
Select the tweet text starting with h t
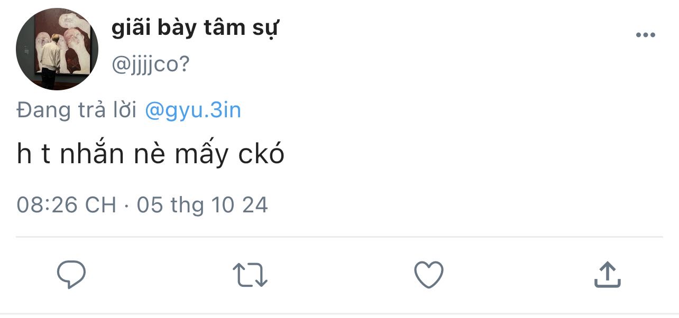click(150, 154)
